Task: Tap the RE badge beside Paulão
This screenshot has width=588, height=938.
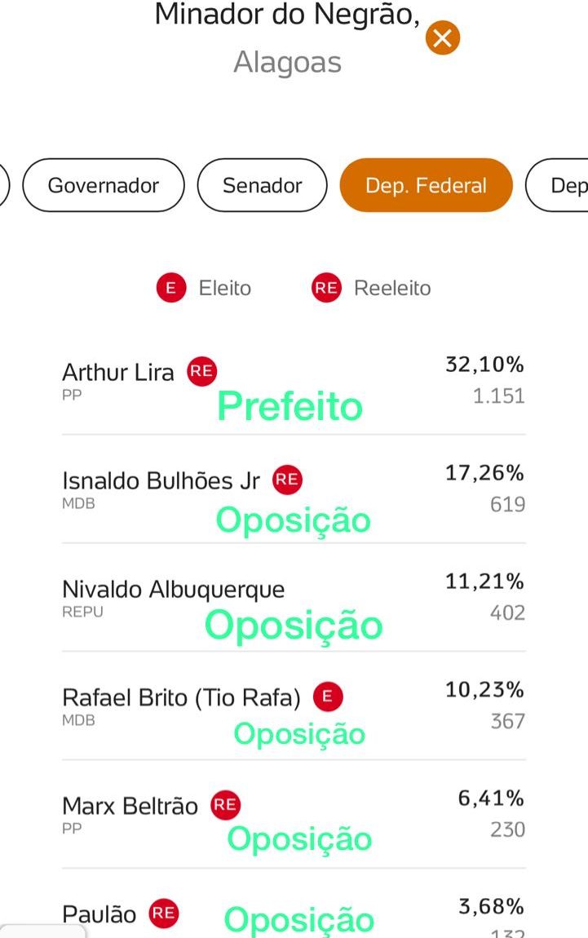Action: [163, 914]
